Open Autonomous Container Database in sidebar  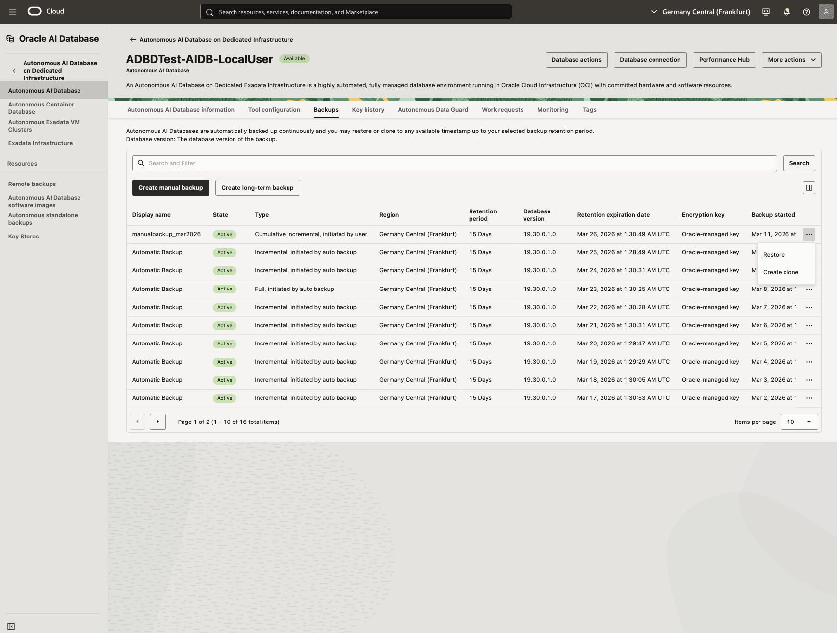[x=41, y=108]
